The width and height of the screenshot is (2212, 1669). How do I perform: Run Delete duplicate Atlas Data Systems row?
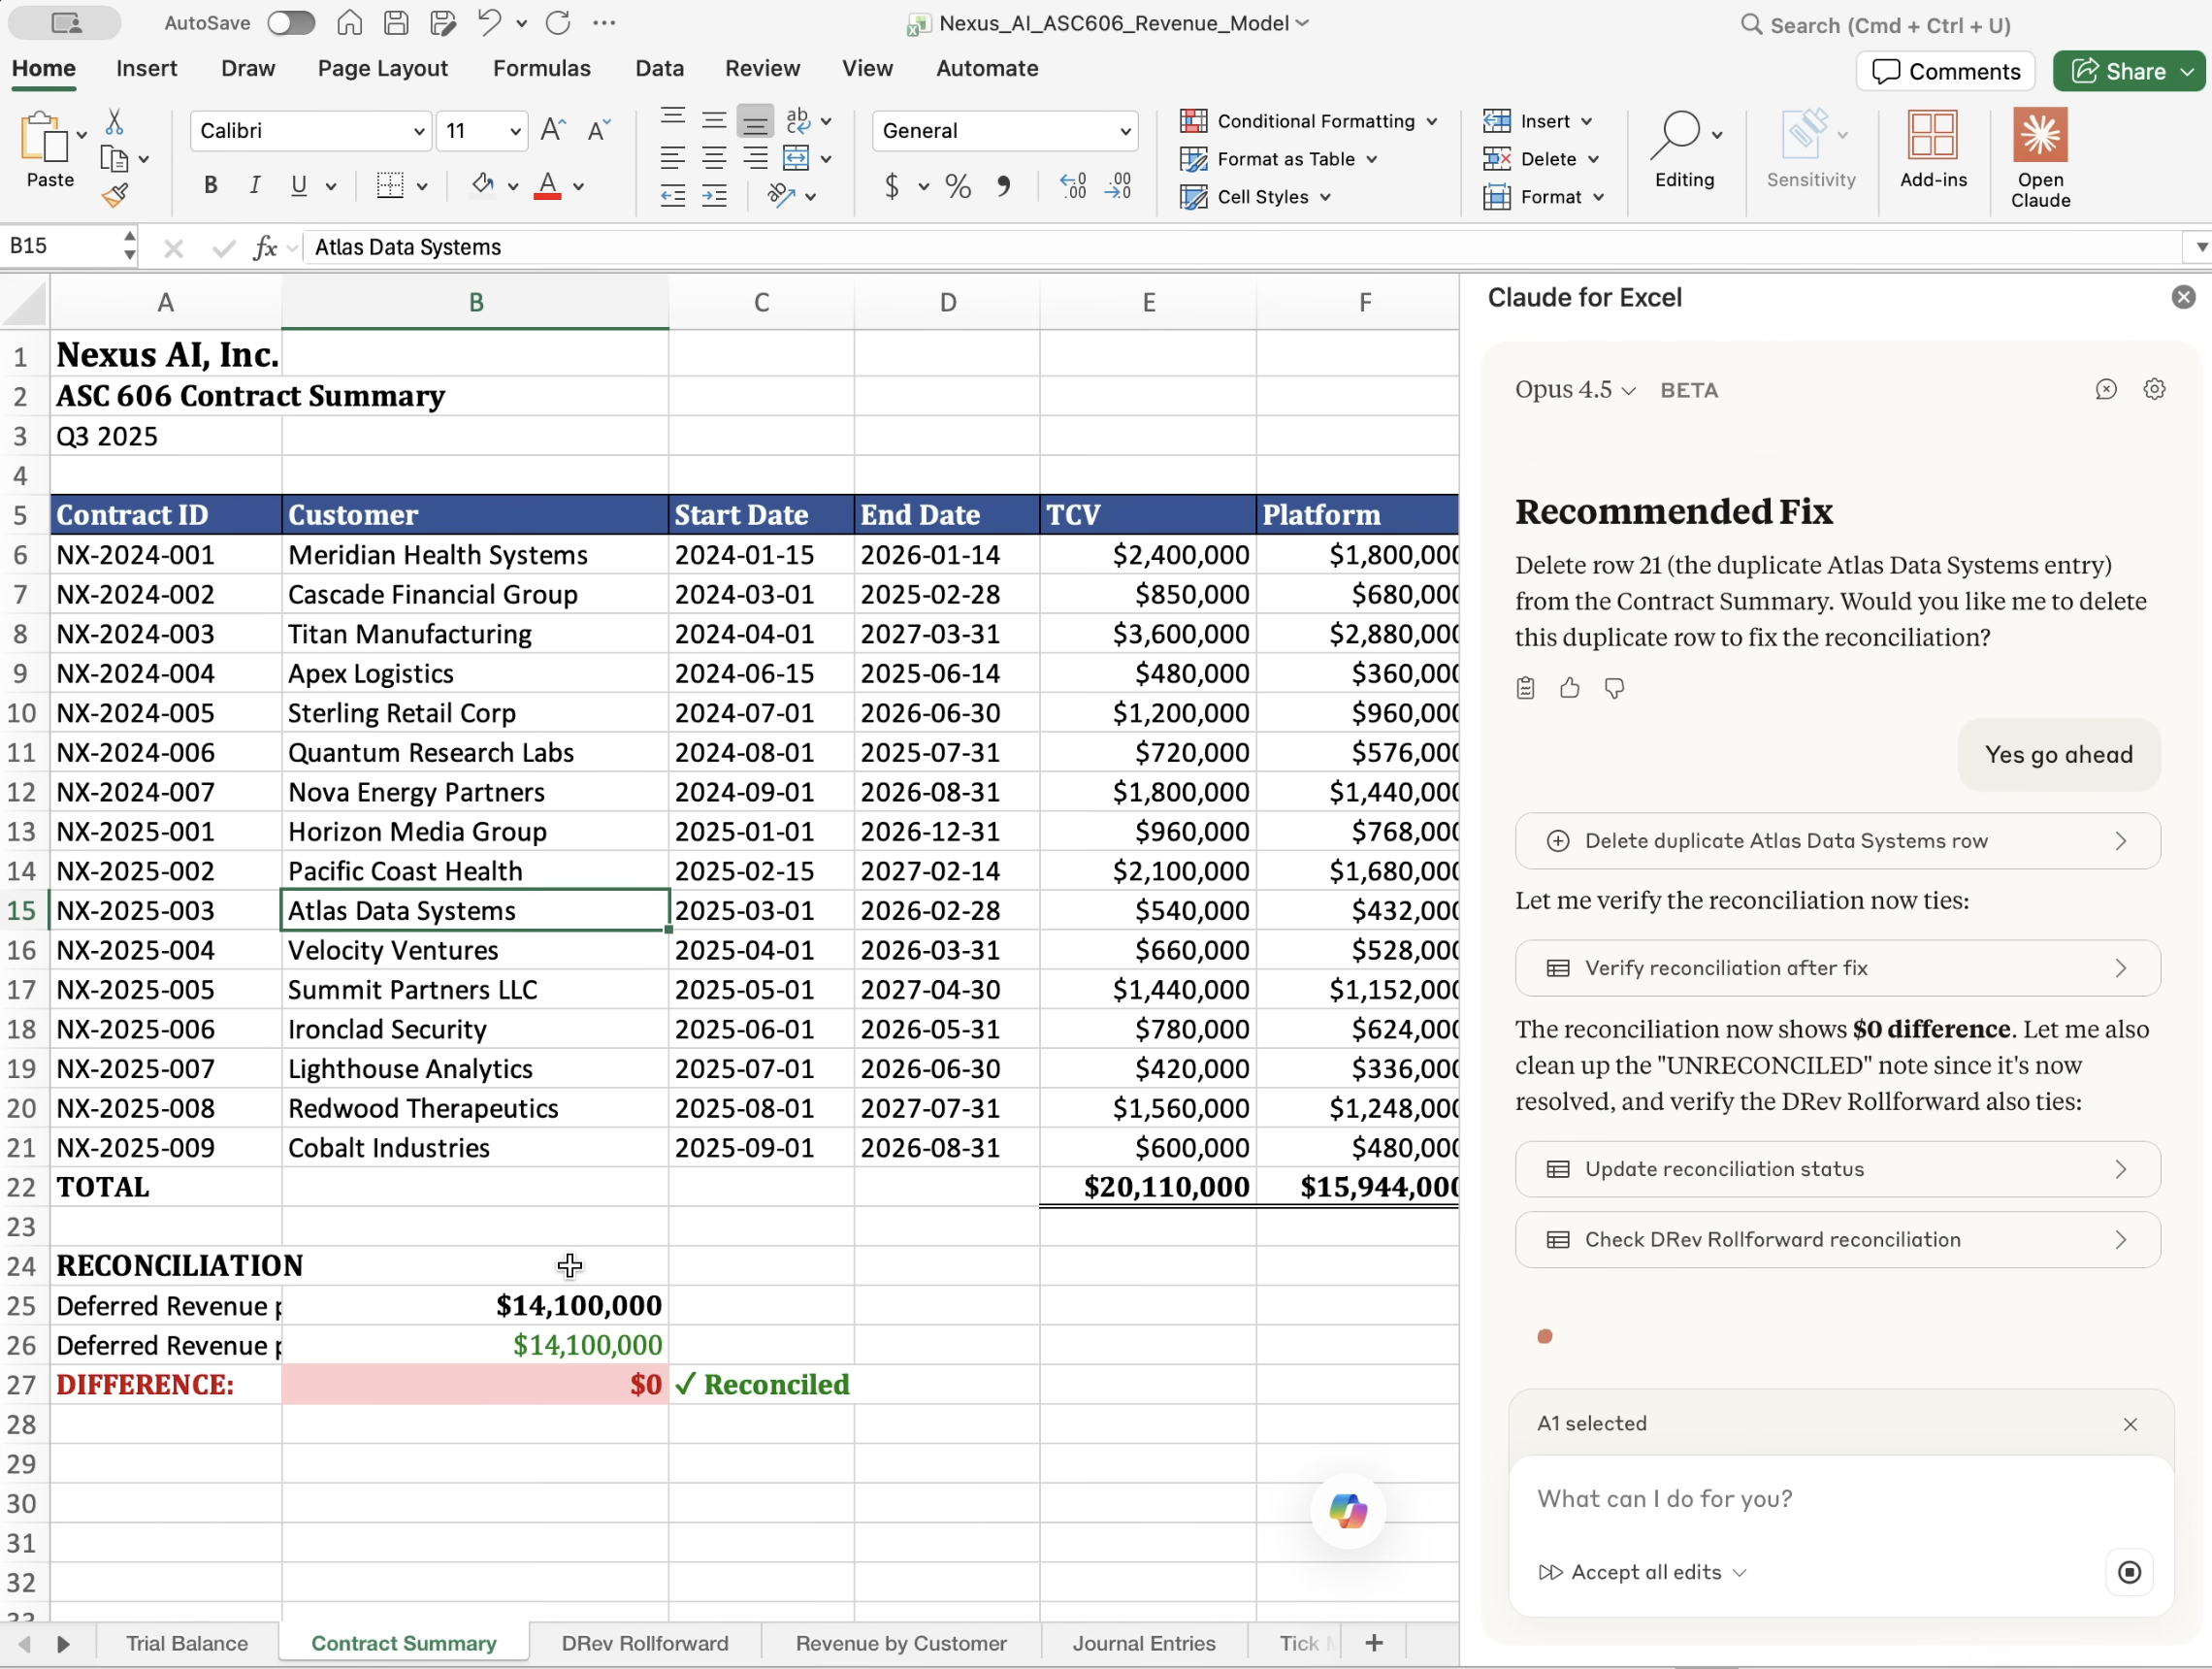pos(1838,840)
